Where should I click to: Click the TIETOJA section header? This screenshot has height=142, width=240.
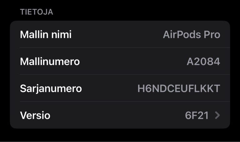(x=37, y=12)
